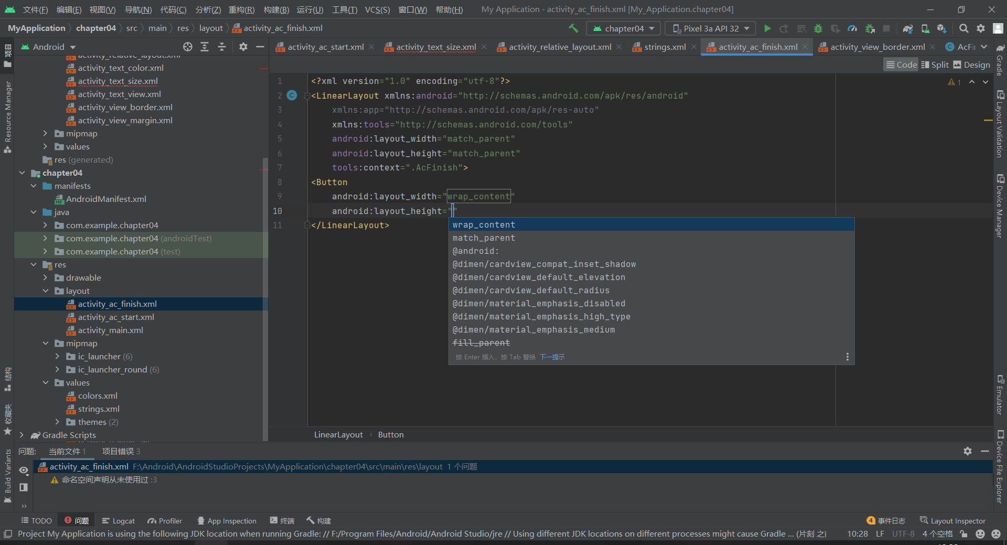Expand the Gradle Scripts tree node
This screenshot has width=1007, height=545.
click(22, 435)
